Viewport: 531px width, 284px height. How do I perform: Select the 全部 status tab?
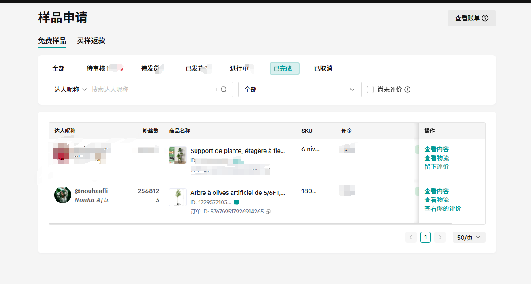(58, 68)
